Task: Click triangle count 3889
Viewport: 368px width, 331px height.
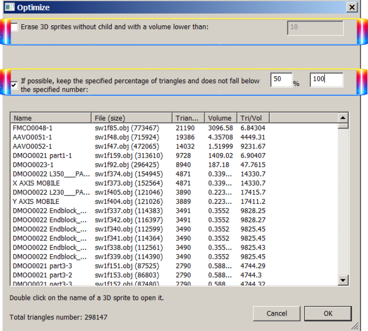Action: point(183,201)
